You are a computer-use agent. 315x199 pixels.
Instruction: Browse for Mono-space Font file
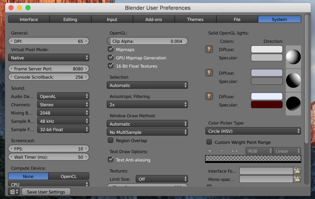[297, 179]
